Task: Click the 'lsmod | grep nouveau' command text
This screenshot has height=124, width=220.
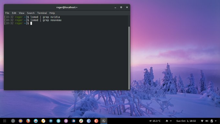Action: point(46,20)
